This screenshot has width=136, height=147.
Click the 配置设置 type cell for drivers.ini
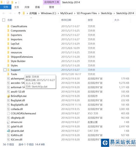coord(92,122)
